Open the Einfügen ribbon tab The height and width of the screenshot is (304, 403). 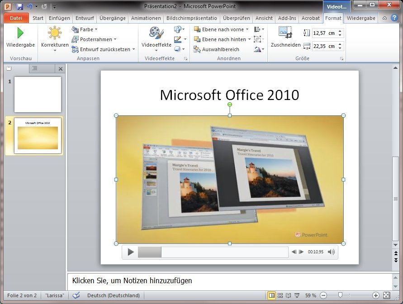pyautogui.click(x=59, y=18)
